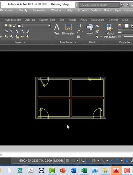Open the linear dimension type dropdown arrow

tap(83, 26)
